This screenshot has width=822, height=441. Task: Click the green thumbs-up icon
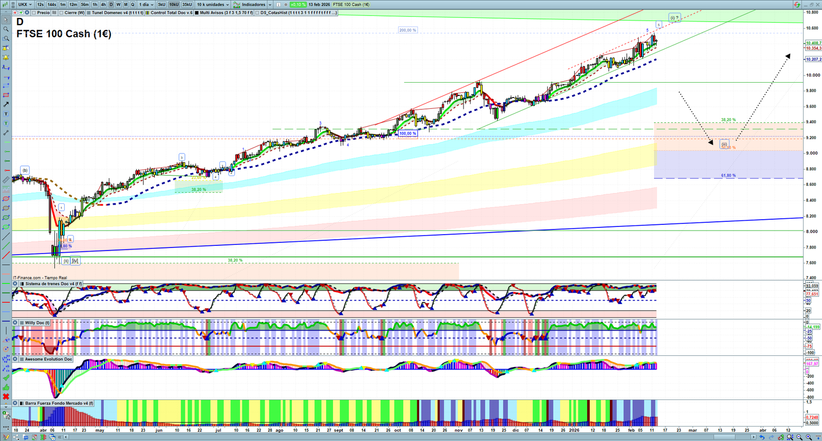pyautogui.click(x=6, y=387)
